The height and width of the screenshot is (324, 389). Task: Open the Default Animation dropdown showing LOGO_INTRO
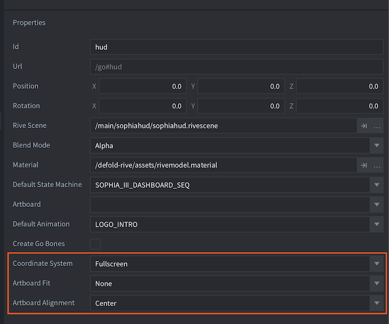click(377, 224)
